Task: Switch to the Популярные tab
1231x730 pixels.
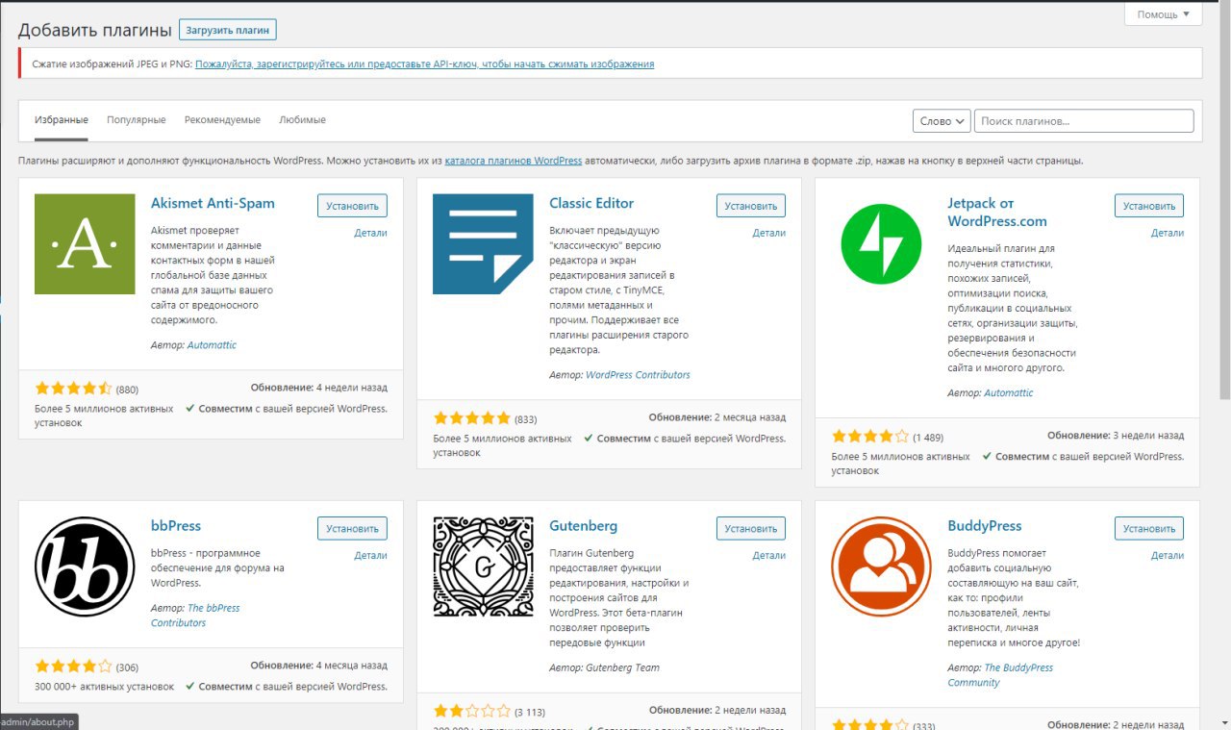Action: (x=137, y=120)
